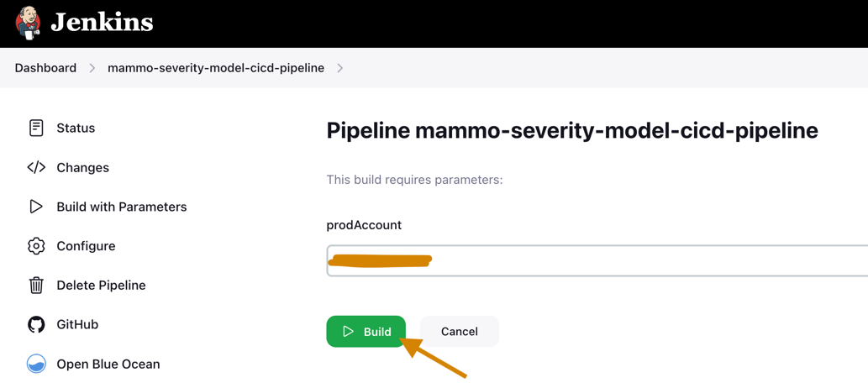The image size is (868, 388).
Task: Click the Open Blue Ocean circle icon
Action: coord(36,364)
